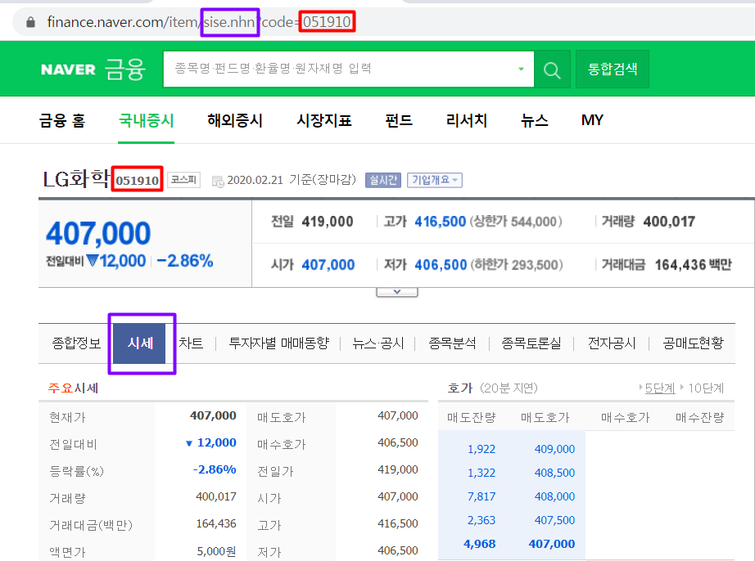This screenshot has width=755, height=561.
Task: Switch to the 전자공시 tab
Action: coord(612,343)
